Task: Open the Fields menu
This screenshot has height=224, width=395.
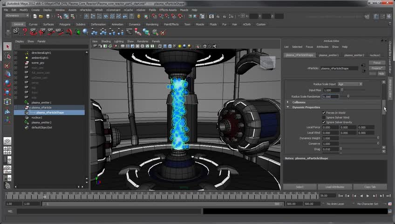Action: point(152,10)
